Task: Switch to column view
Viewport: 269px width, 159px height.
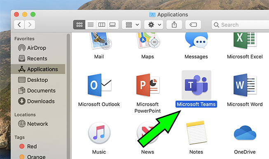Action: [102, 25]
